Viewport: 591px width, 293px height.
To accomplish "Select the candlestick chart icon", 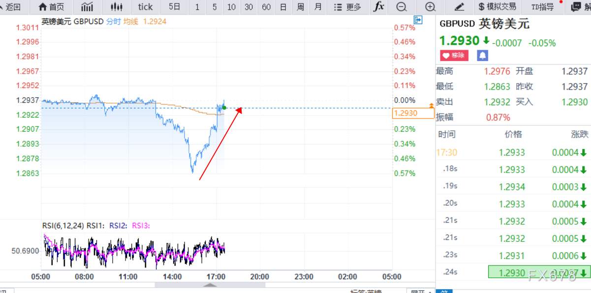I will pos(116,7).
